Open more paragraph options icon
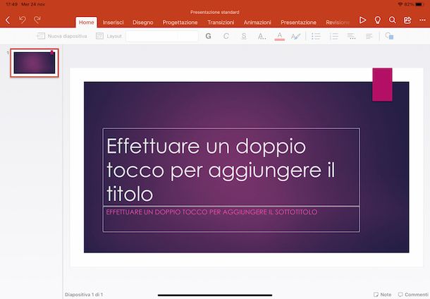Viewport: 430px width, 299px height. pyautogui.click(x=351, y=36)
